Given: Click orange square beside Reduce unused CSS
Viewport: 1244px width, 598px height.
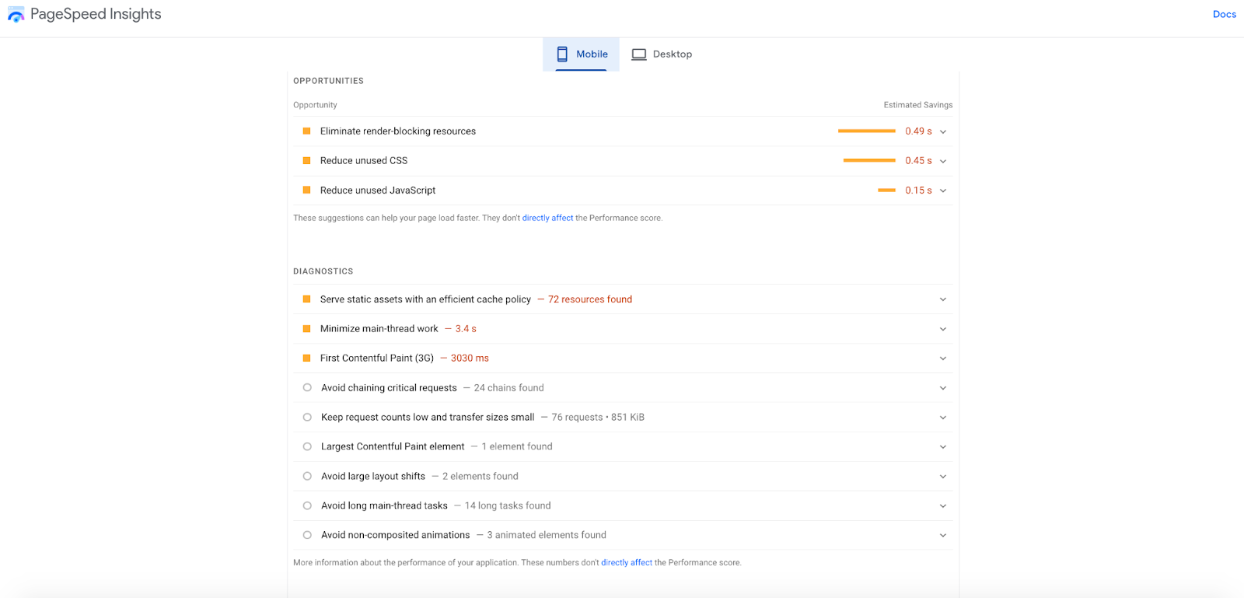Looking at the screenshot, I should click(306, 161).
